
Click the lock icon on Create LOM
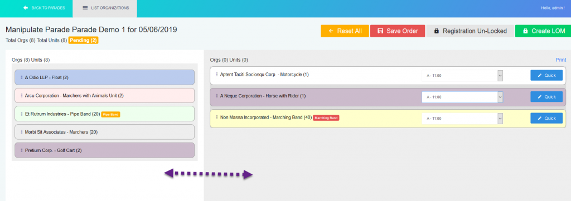(x=525, y=31)
